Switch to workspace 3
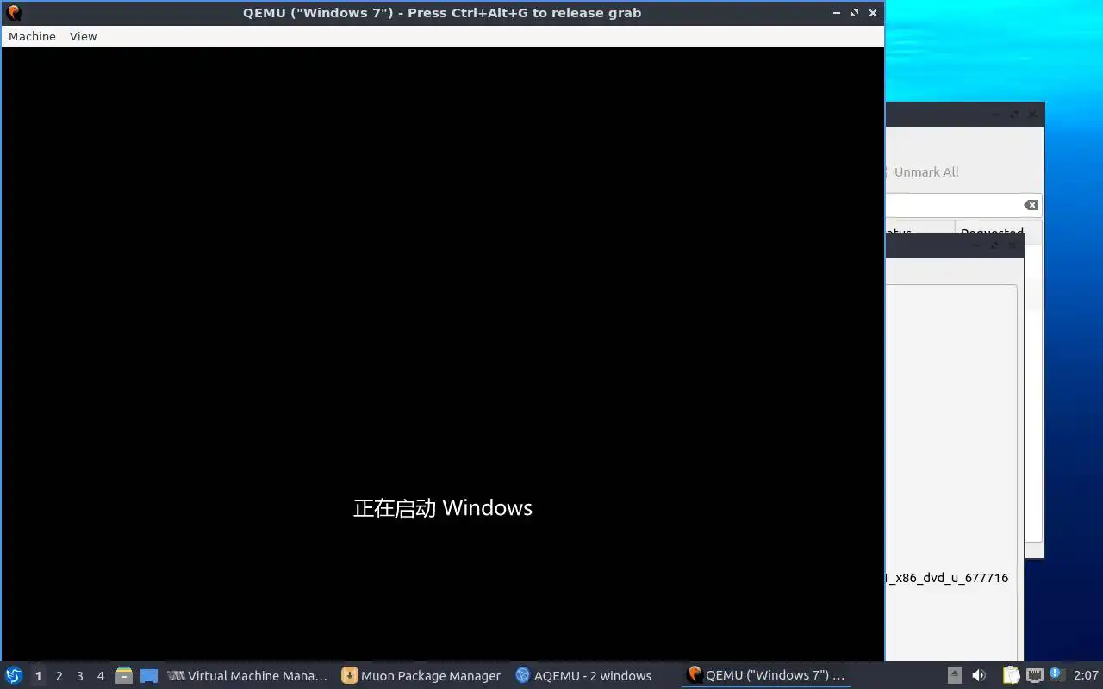The height and width of the screenshot is (689, 1103). click(x=79, y=676)
